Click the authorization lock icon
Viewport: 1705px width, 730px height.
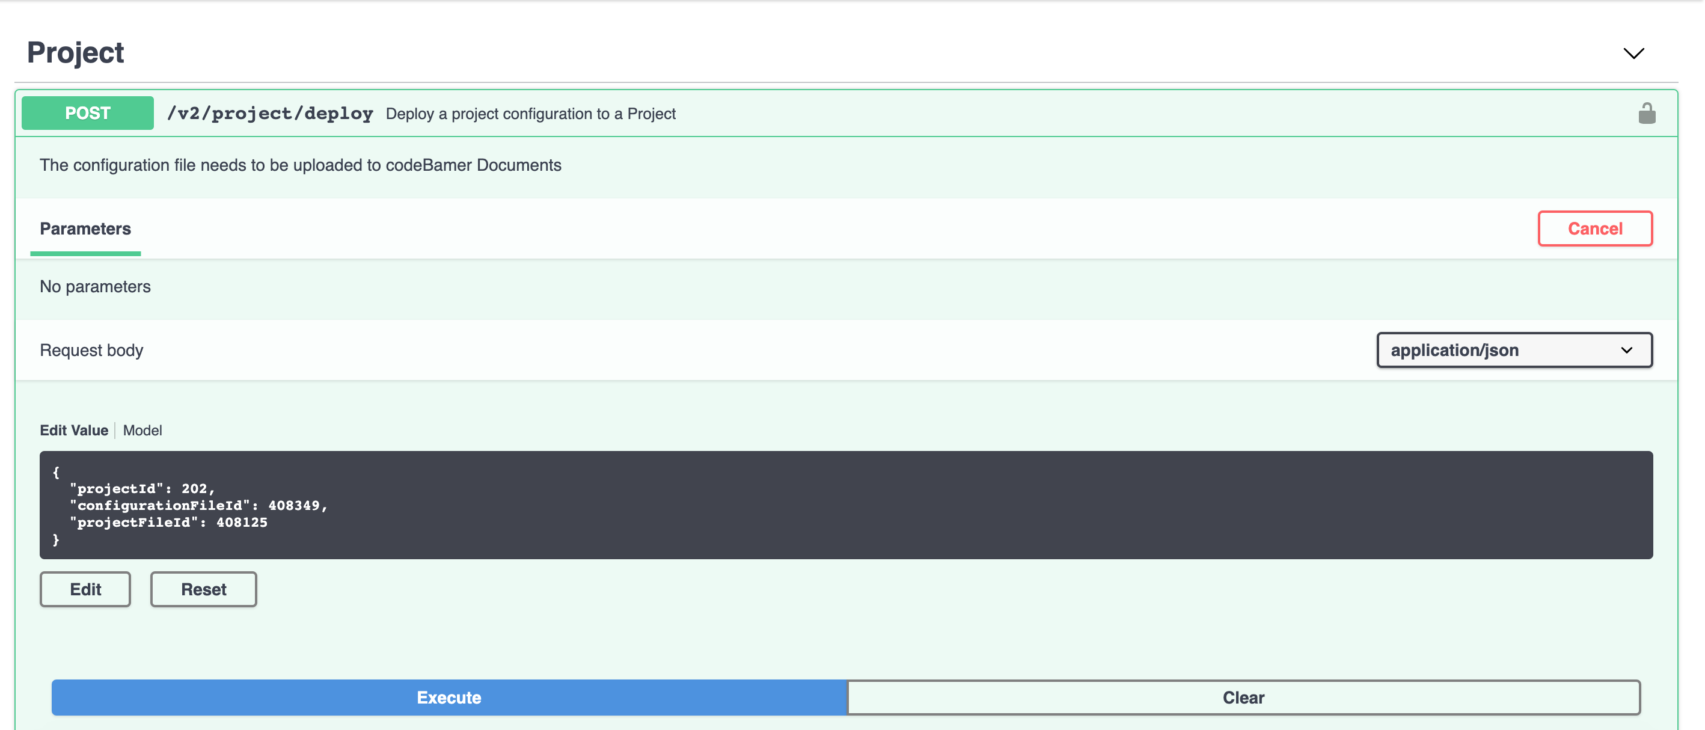(x=1647, y=113)
